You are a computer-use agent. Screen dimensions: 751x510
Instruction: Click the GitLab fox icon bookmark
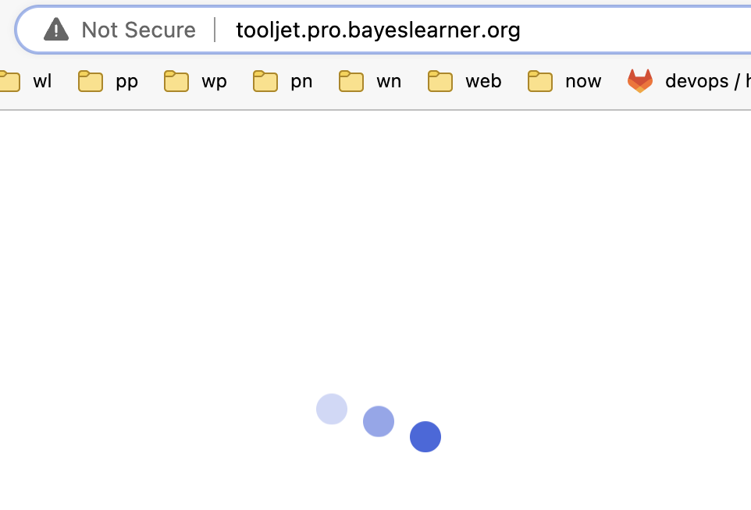click(640, 80)
